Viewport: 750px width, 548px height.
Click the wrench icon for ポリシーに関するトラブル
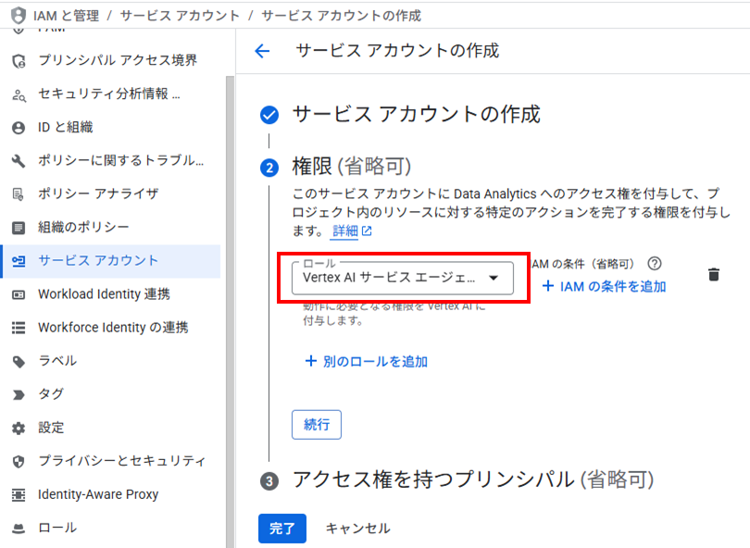click(x=18, y=161)
